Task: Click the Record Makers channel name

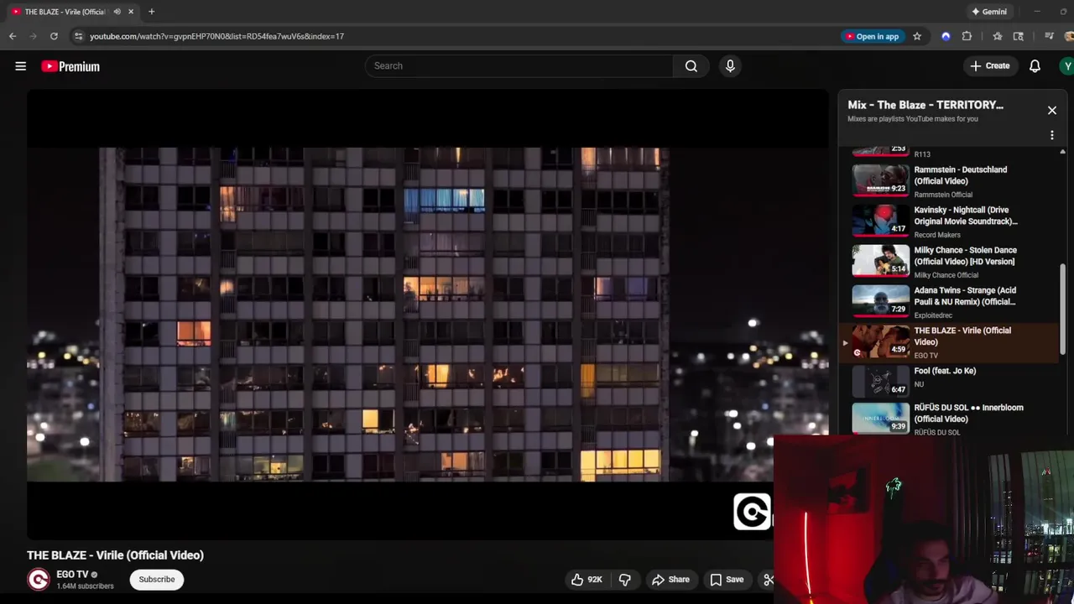Action: click(x=937, y=235)
